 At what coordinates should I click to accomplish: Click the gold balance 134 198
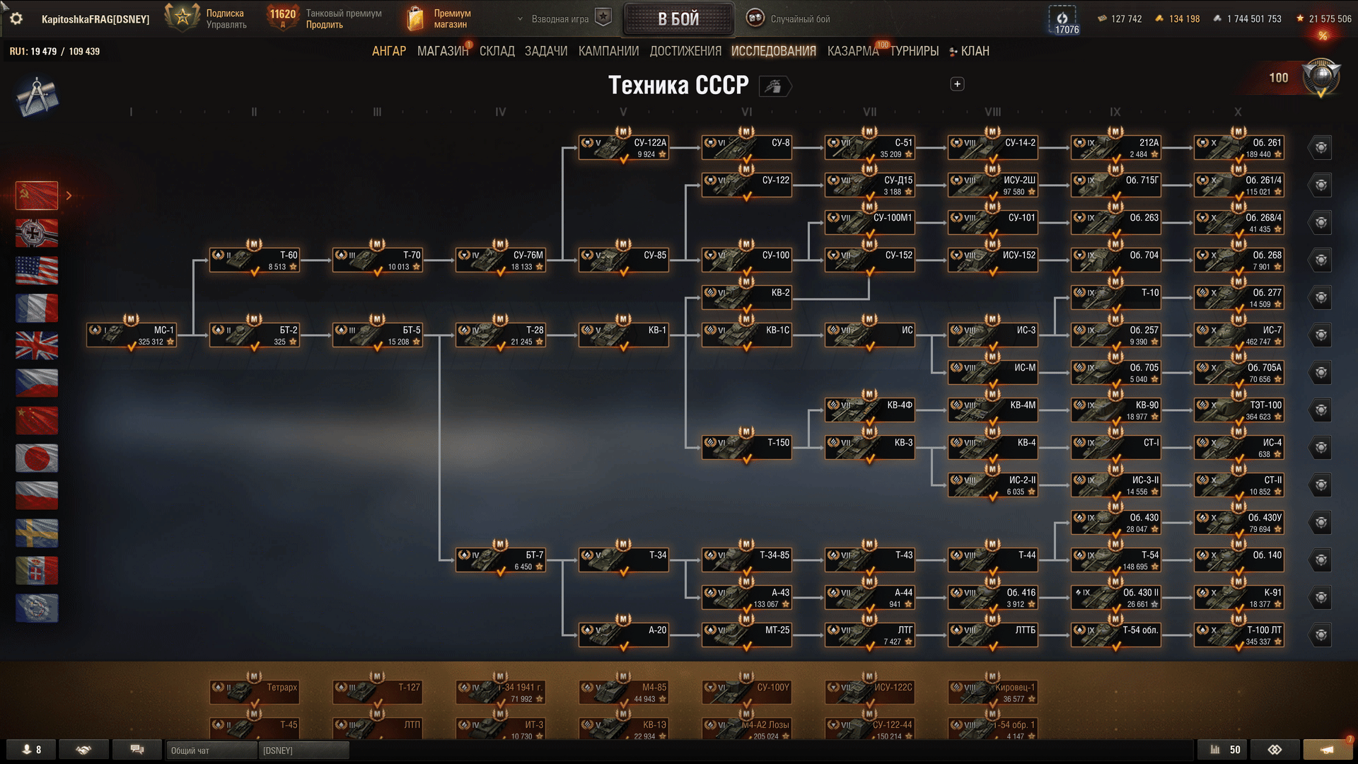click(x=1178, y=19)
